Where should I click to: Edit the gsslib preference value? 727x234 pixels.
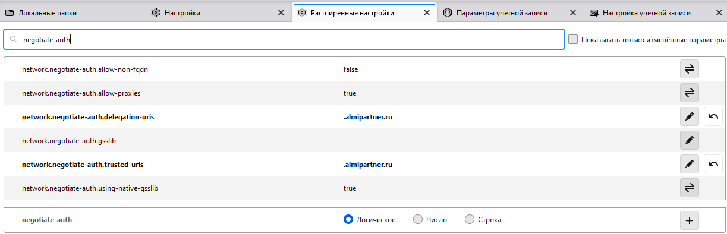pyautogui.click(x=690, y=141)
